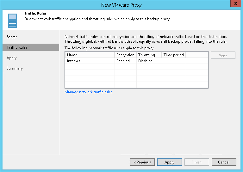Sort by the Time period column header
The width and height of the screenshot is (243, 172).
[x=173, y=55]
